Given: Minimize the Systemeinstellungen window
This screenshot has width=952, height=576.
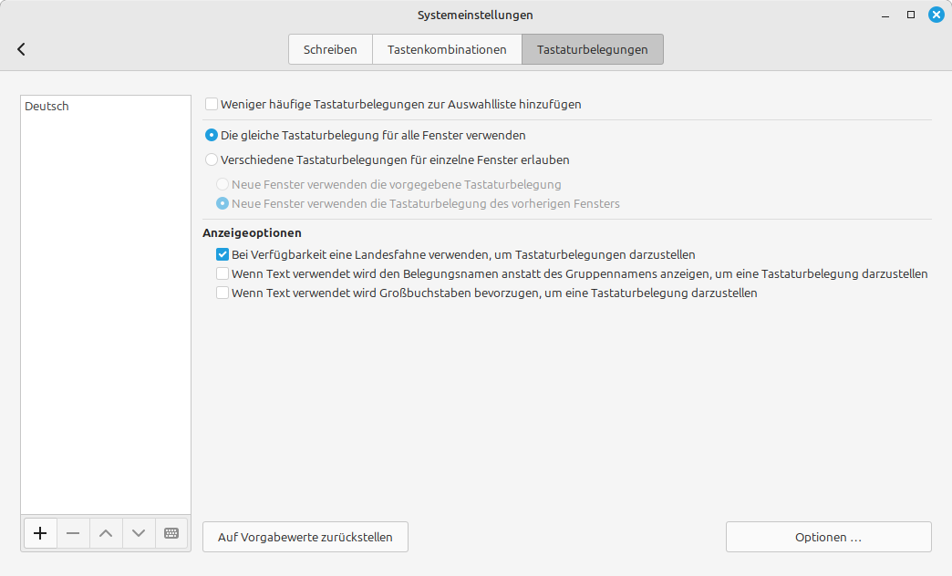Looking at the screenshot, I should (885, 15).
